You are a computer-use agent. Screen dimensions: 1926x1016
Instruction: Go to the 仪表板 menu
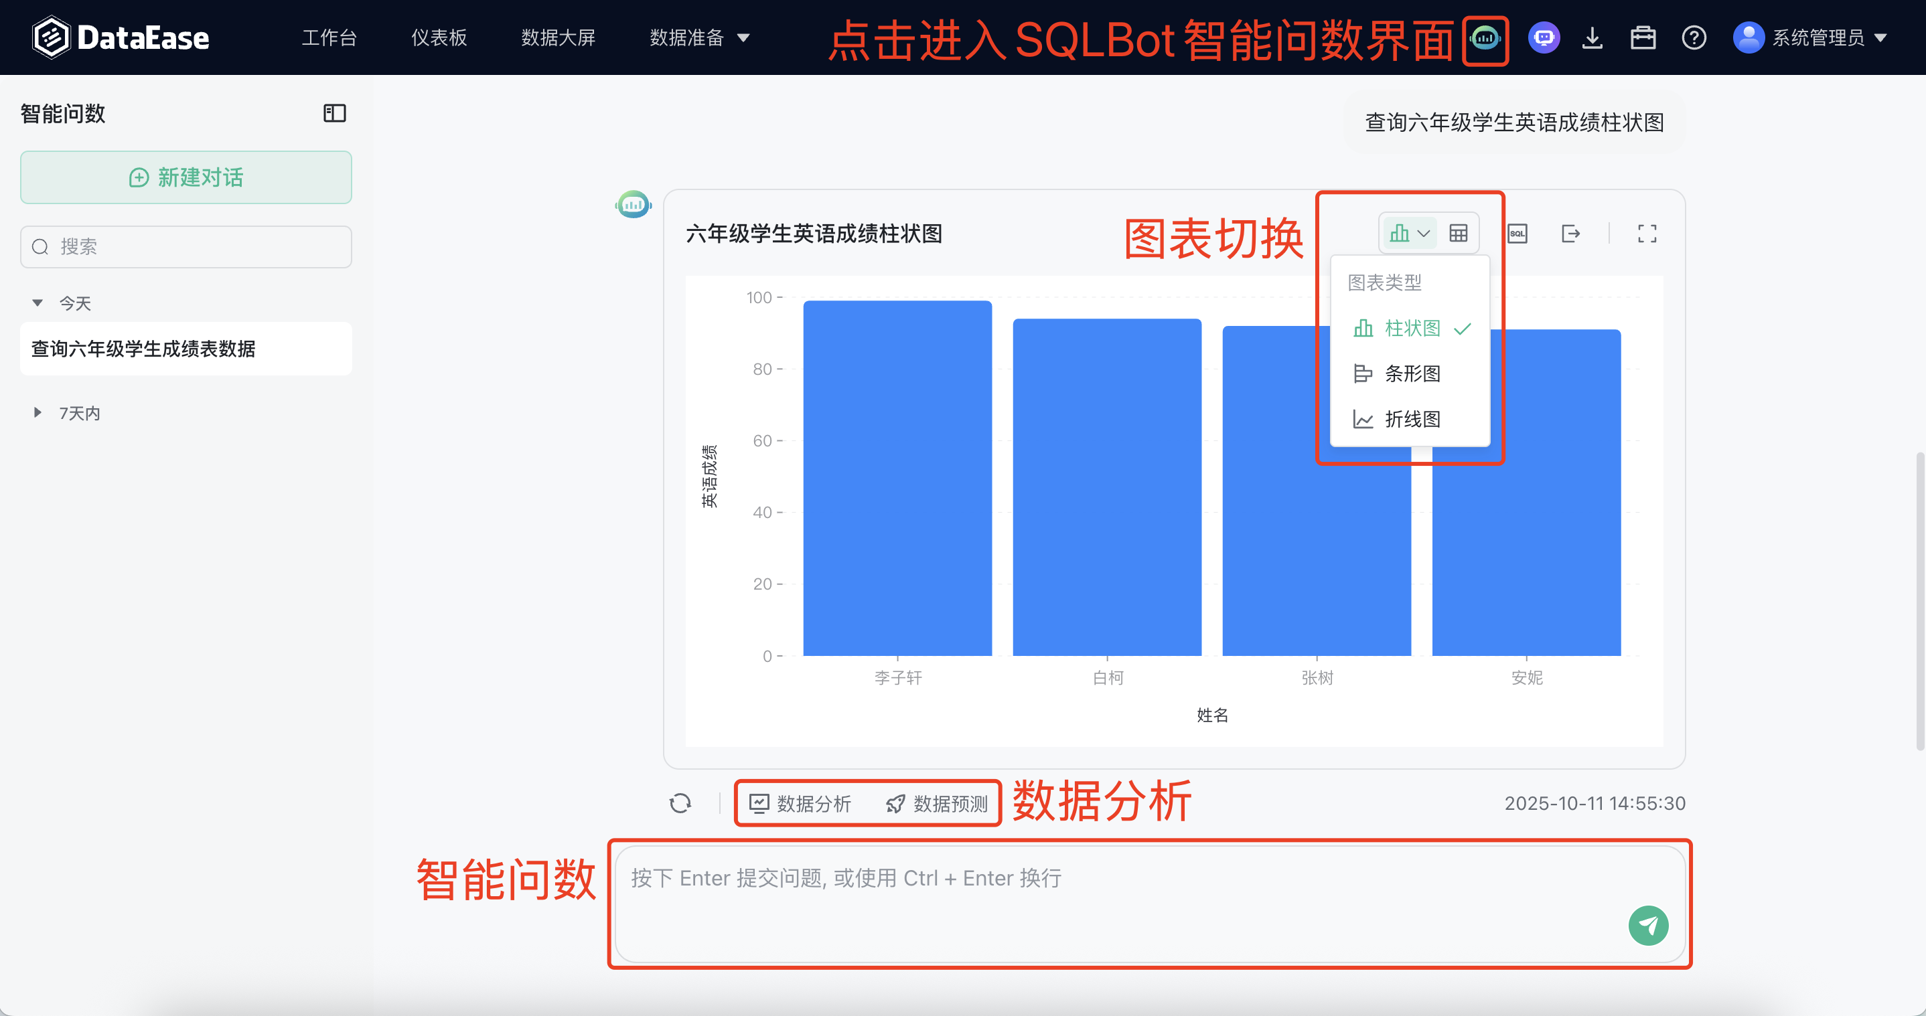(x=439, y=38)
